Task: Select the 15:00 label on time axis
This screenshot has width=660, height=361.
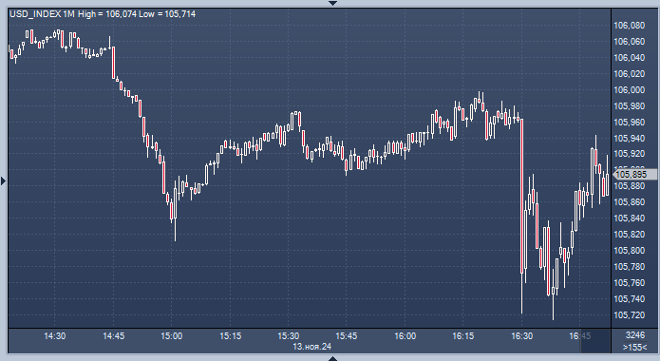Action: click(x=172, y=336)
